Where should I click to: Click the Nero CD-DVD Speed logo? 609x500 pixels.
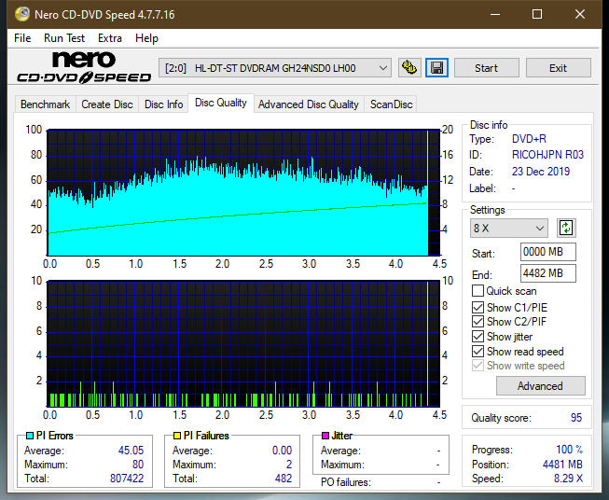click(84, 67)
